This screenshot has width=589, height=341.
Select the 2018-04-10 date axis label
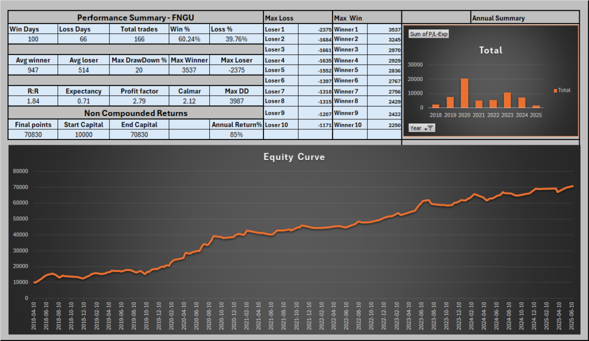33,316
